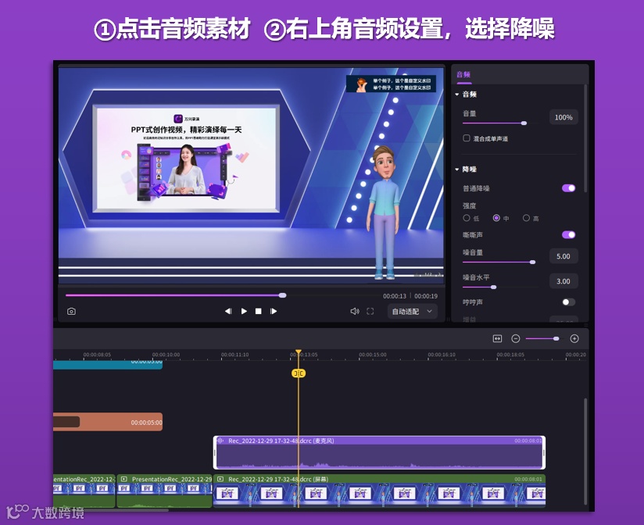Screen dimensions: 644x525
Task: Mute preview audio via the speaker icon
Action: (x=356, y=310)
